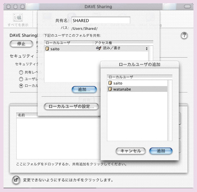Select saito in add local user list
197x192 pixels.
pyautogui.click(x=137, y=83)
